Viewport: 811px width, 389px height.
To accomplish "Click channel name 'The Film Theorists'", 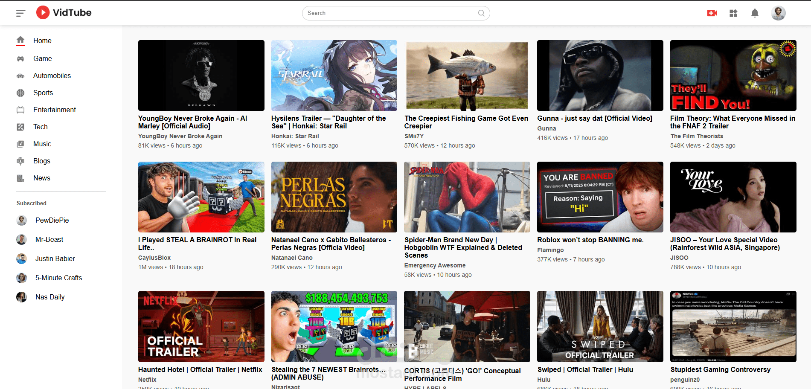I will pyautogui.click(x=697, y=136).
